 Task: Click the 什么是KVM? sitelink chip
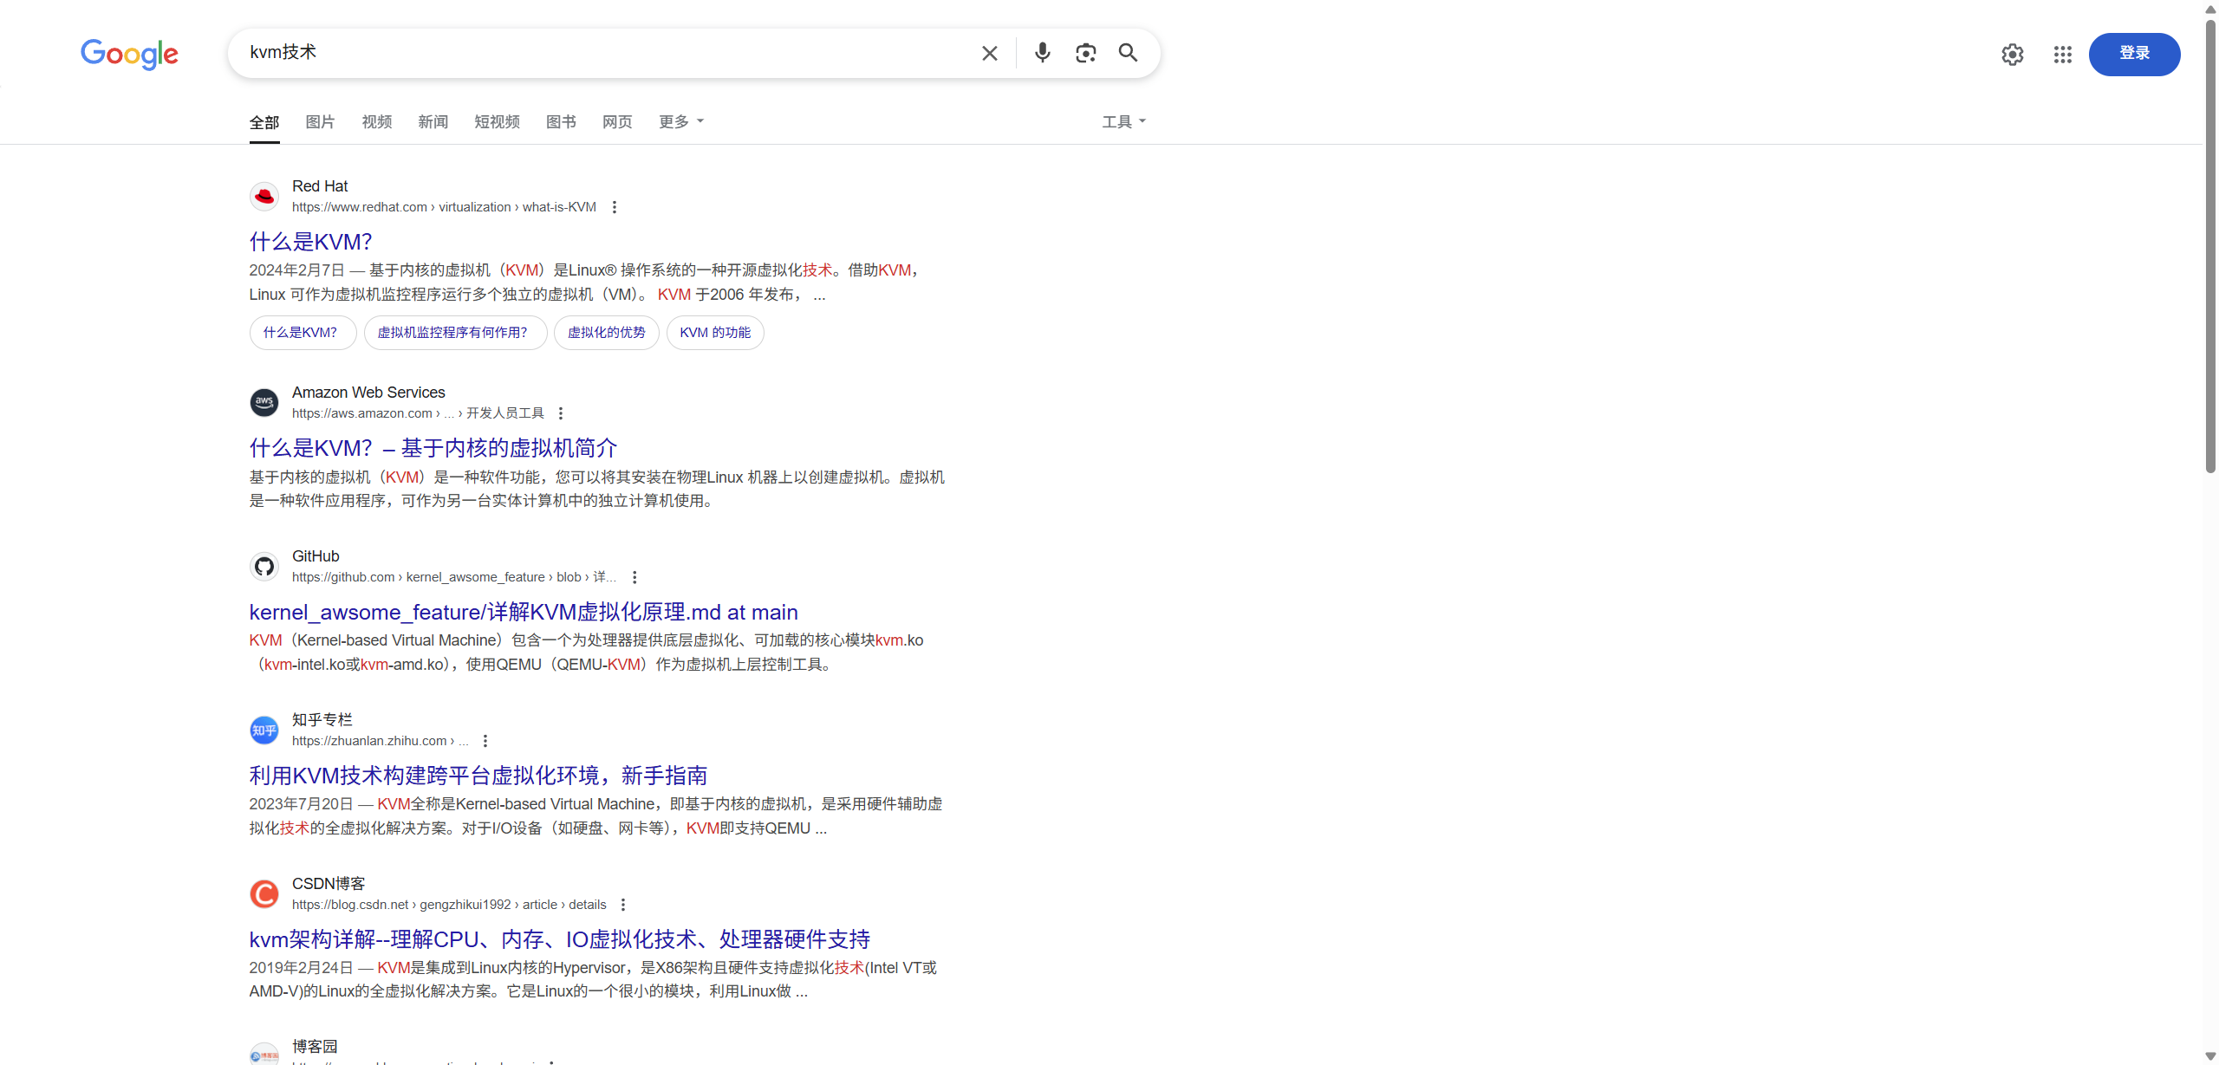[x=303, y=333]
